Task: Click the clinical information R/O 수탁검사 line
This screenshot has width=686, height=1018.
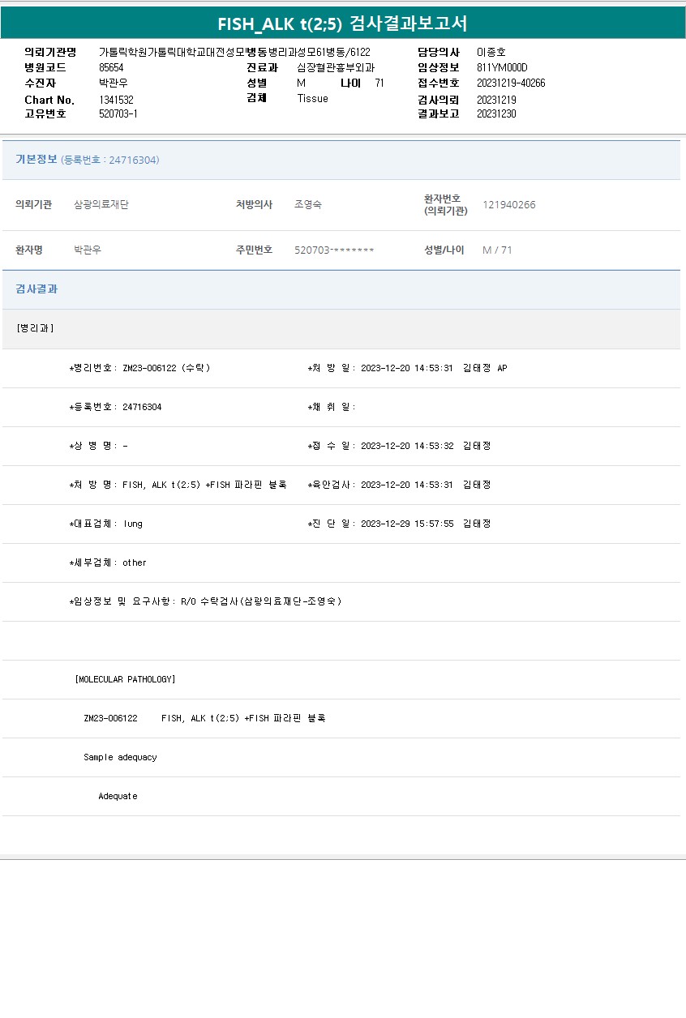Action: coord(205,601)
